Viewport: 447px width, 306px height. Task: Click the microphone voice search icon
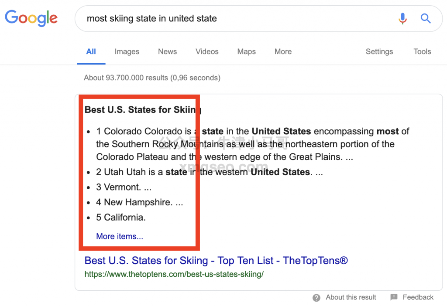pos(402,18)
